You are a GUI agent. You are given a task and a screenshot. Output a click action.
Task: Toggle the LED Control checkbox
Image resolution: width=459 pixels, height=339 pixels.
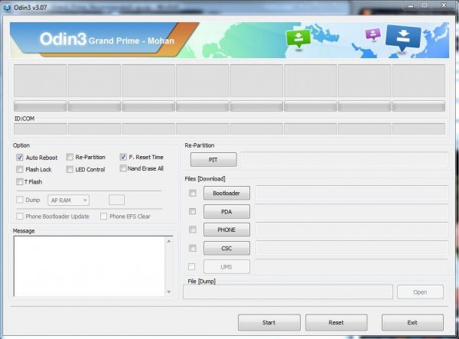(x=70, y=170)
